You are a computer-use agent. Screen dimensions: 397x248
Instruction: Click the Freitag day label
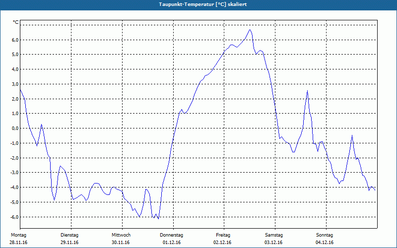coord(223,235)
